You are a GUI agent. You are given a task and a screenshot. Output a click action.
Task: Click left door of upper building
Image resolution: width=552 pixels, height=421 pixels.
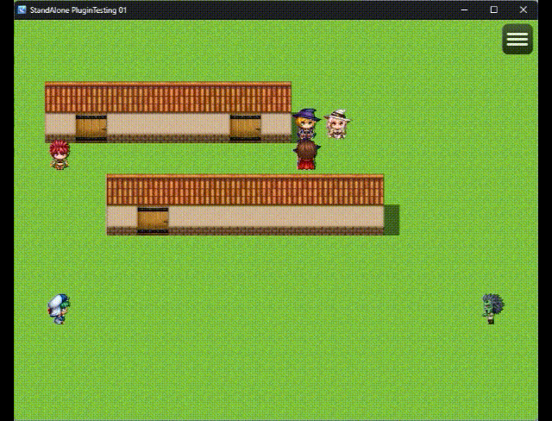91,129
